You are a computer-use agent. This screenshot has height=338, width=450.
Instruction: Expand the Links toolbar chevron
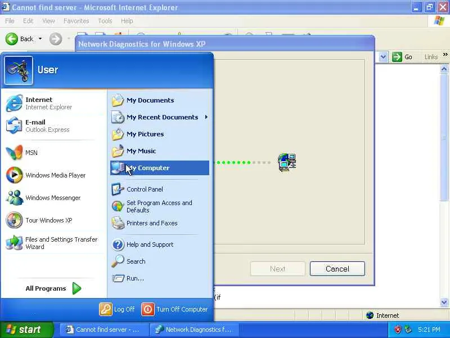pyautogui.click(x=445, y=54)
